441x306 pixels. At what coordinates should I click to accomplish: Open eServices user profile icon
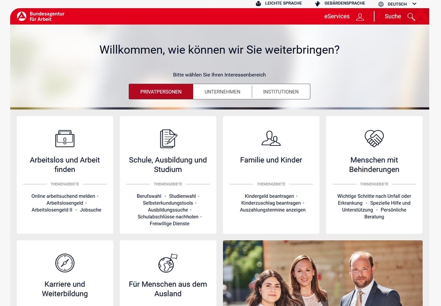360,17
